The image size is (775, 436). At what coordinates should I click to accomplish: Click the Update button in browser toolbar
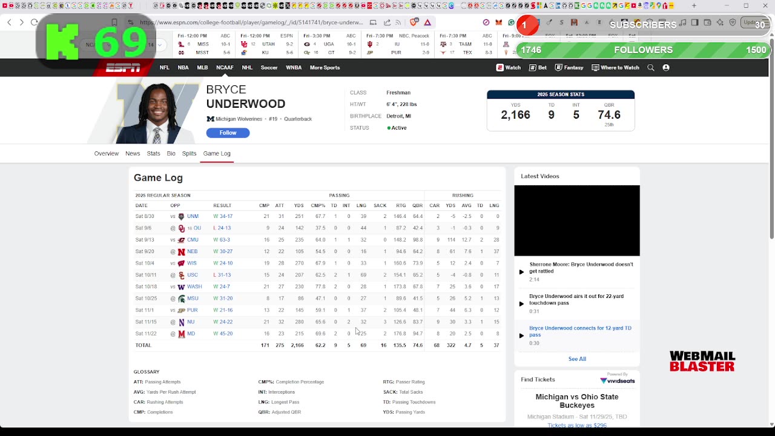click(754, 22)
